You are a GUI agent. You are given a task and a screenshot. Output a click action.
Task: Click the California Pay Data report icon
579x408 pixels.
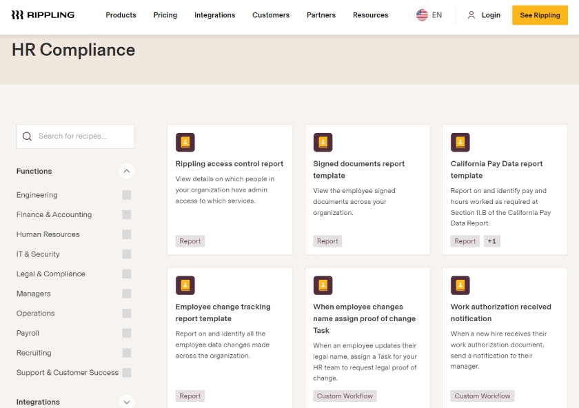click(x=460, y=143)
